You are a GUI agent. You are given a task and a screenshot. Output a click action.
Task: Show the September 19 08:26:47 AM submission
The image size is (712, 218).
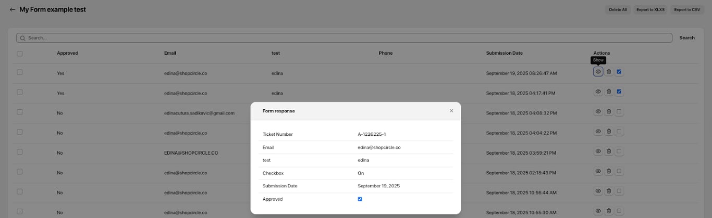(x=598, y=72)
